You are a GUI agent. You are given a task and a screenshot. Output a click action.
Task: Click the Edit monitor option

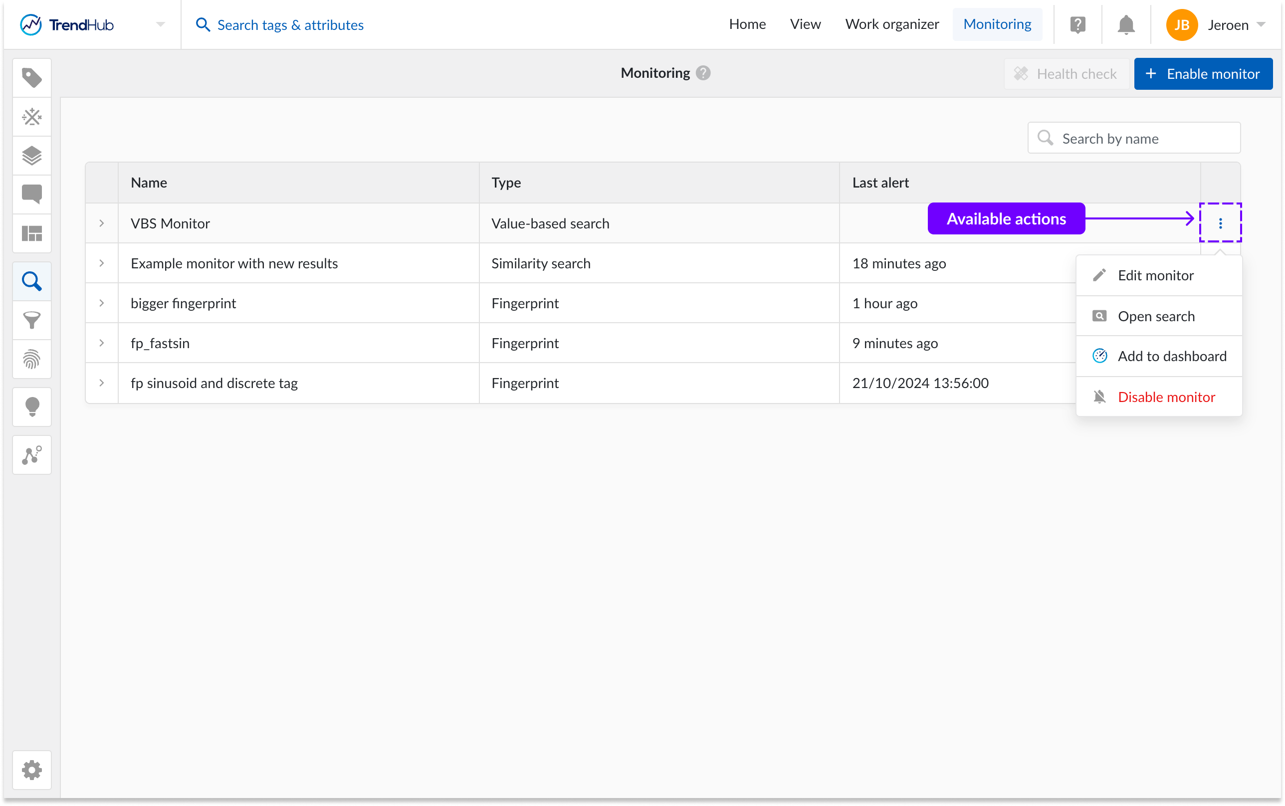tap(1155, 276)
